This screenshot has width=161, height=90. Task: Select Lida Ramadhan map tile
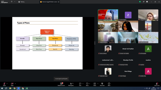coord(148,37)
